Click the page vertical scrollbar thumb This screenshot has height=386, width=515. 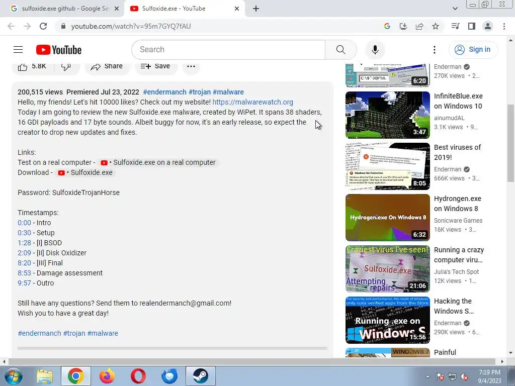point(510,143)
